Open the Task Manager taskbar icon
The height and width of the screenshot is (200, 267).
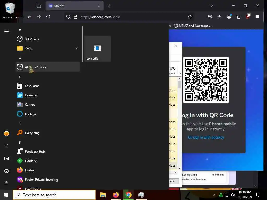(141, 195)
